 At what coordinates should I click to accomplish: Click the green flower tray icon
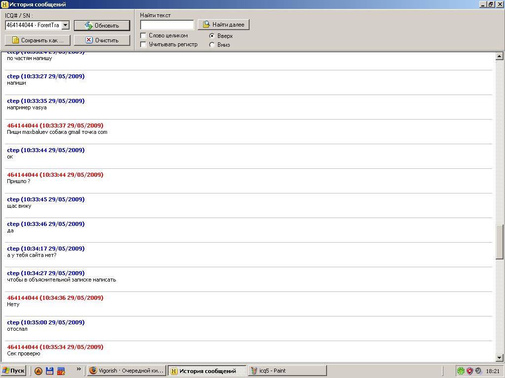(x=461, y=371)
